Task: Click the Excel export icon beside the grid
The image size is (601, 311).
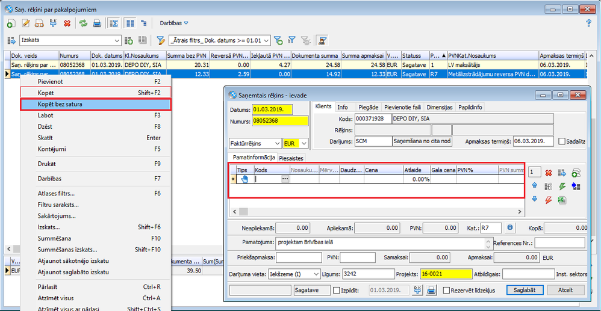Action: coord(561,200)
